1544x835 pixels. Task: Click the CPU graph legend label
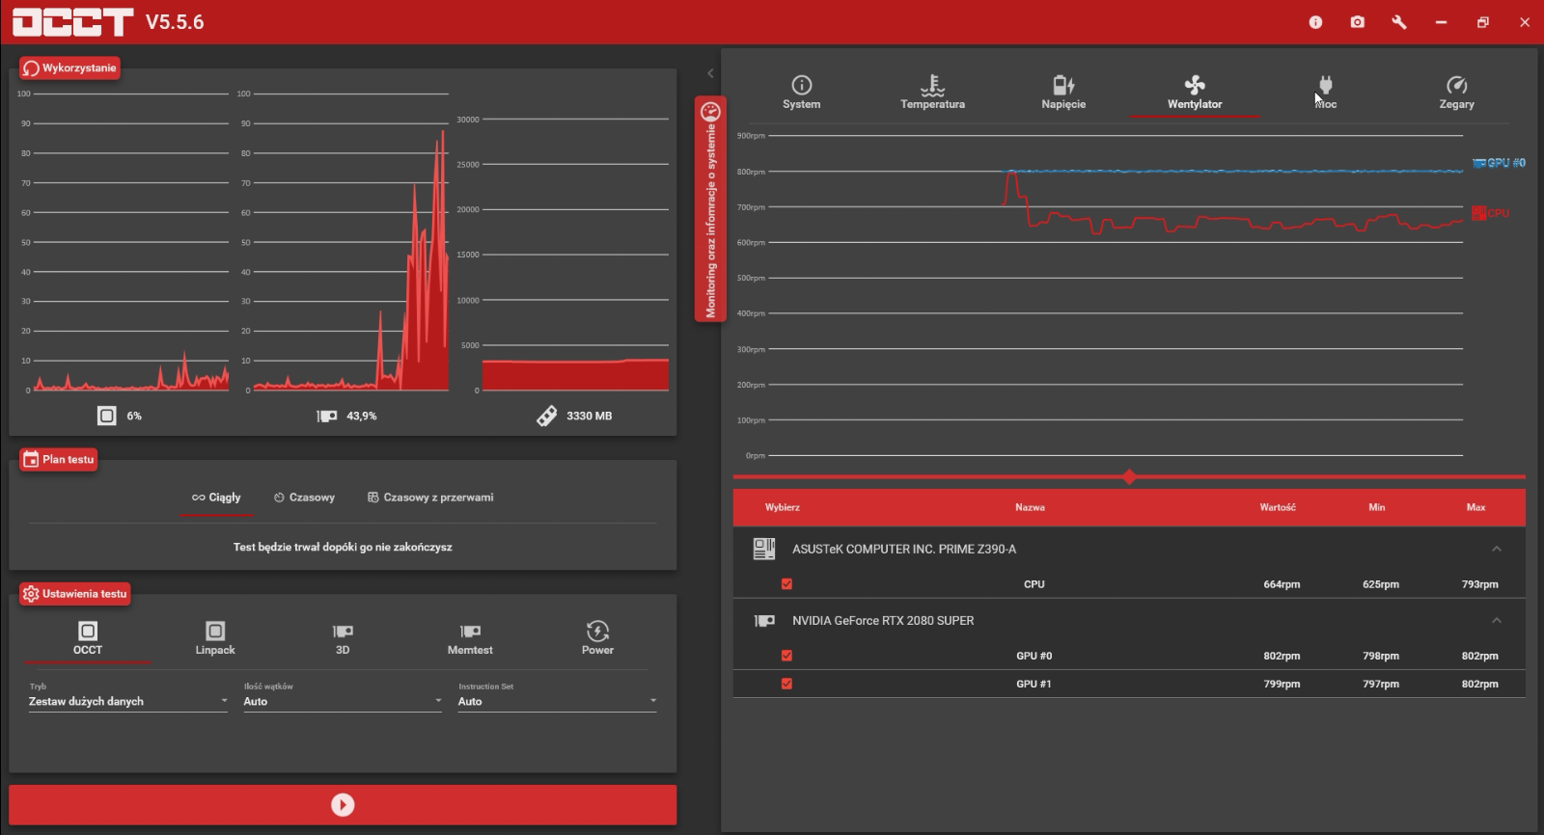point(1491,213)
